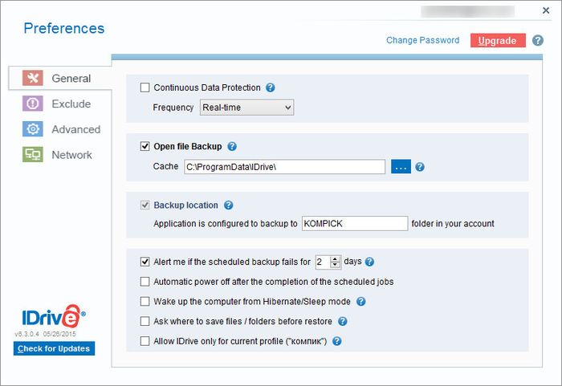The image size is (562, 386).
Task: Click the days stepper for failed backup alert
Action: [335, 262]
